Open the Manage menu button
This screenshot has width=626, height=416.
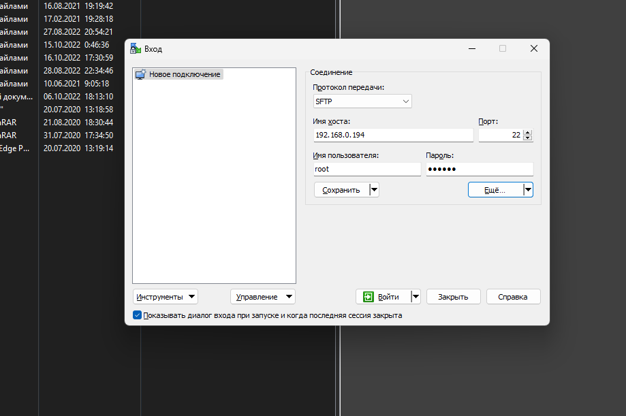click(x=262, y=297)
